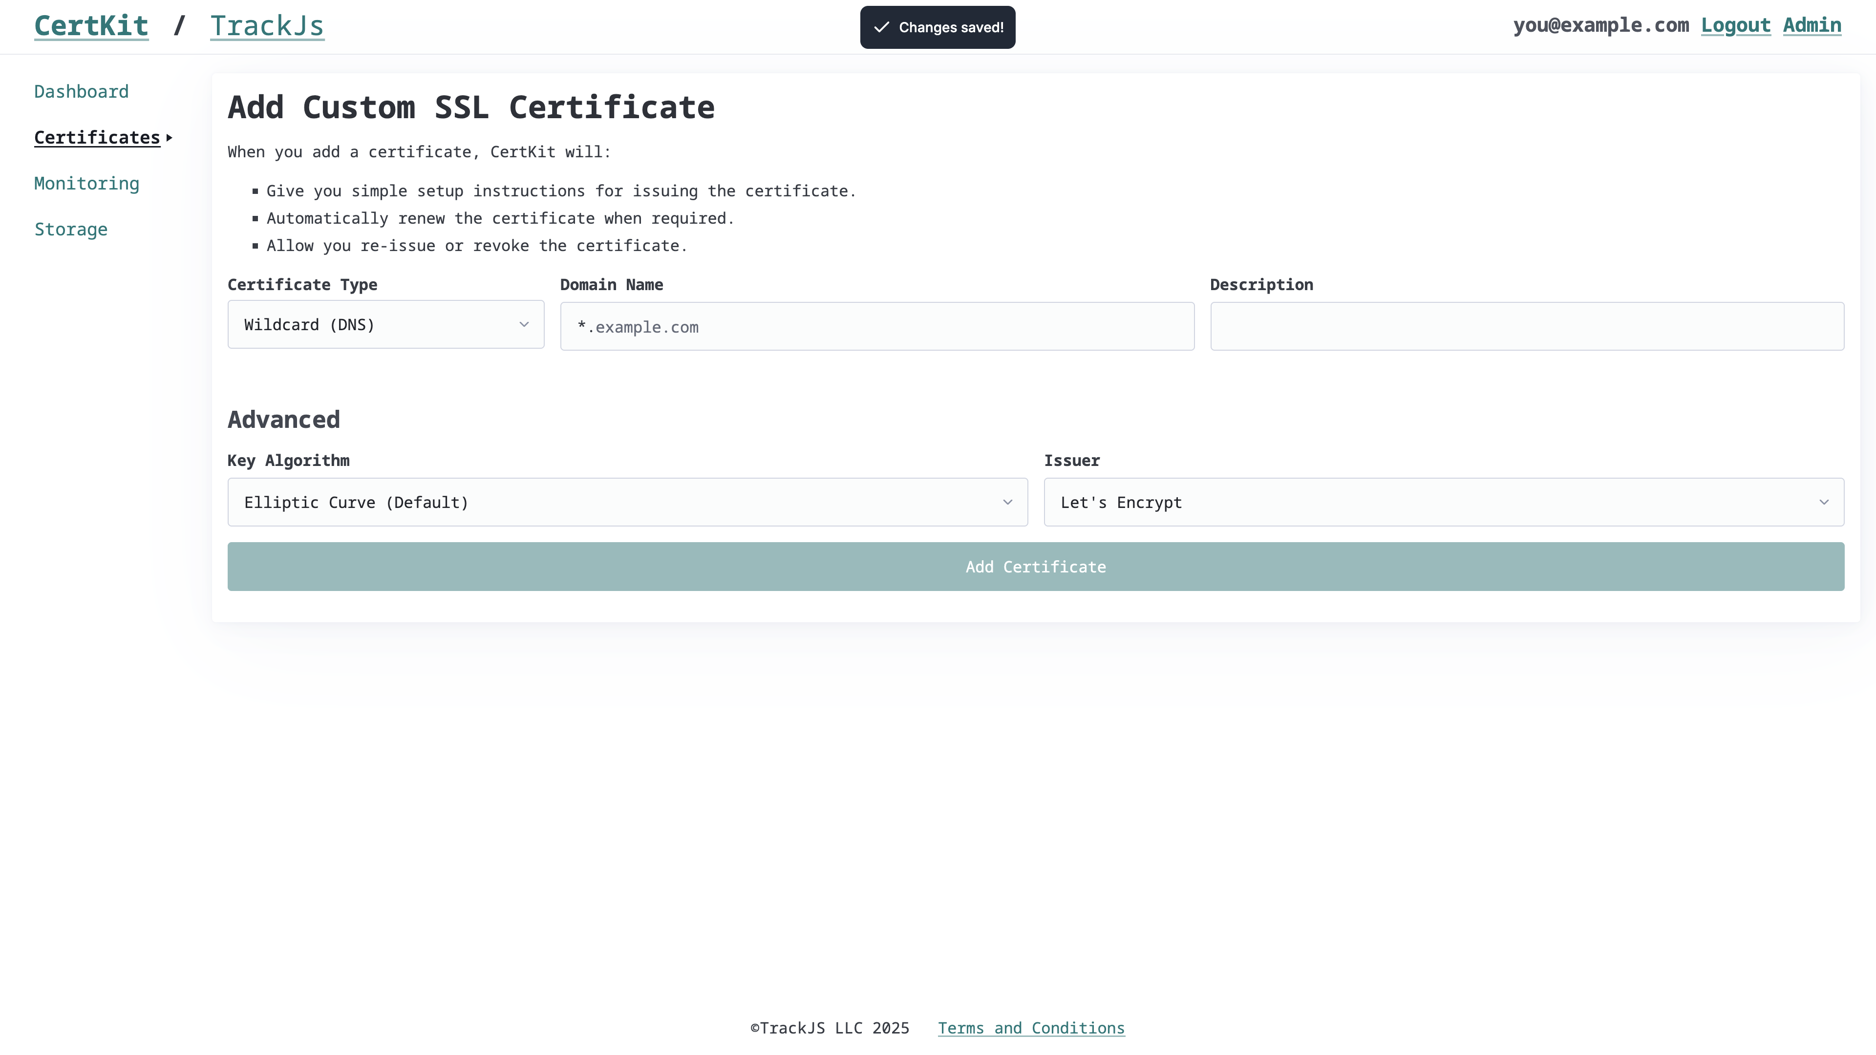Click the checkmark icon in Changes saved toast
The image size is (1876, 1055).
(x=881, y=28)
